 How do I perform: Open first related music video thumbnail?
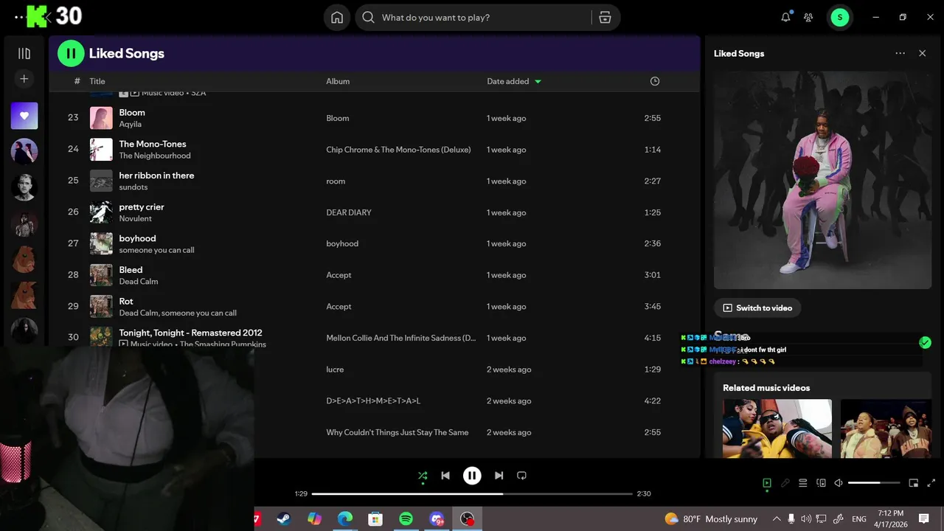[x=777, y=428]
